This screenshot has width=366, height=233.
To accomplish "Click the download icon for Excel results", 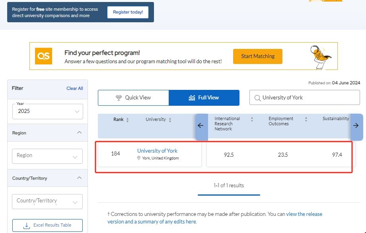I will 27,225.
